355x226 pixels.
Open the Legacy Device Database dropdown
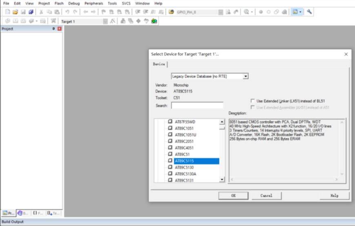coord(245,76)
